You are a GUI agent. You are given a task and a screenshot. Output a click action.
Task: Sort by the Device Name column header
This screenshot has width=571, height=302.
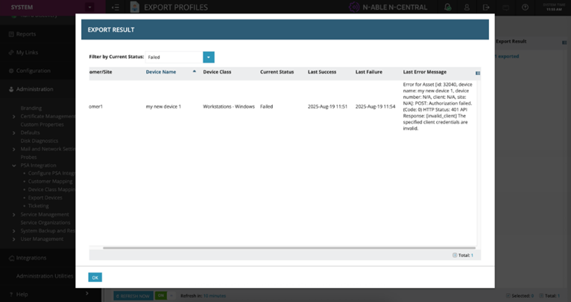(x=161, y=72)
